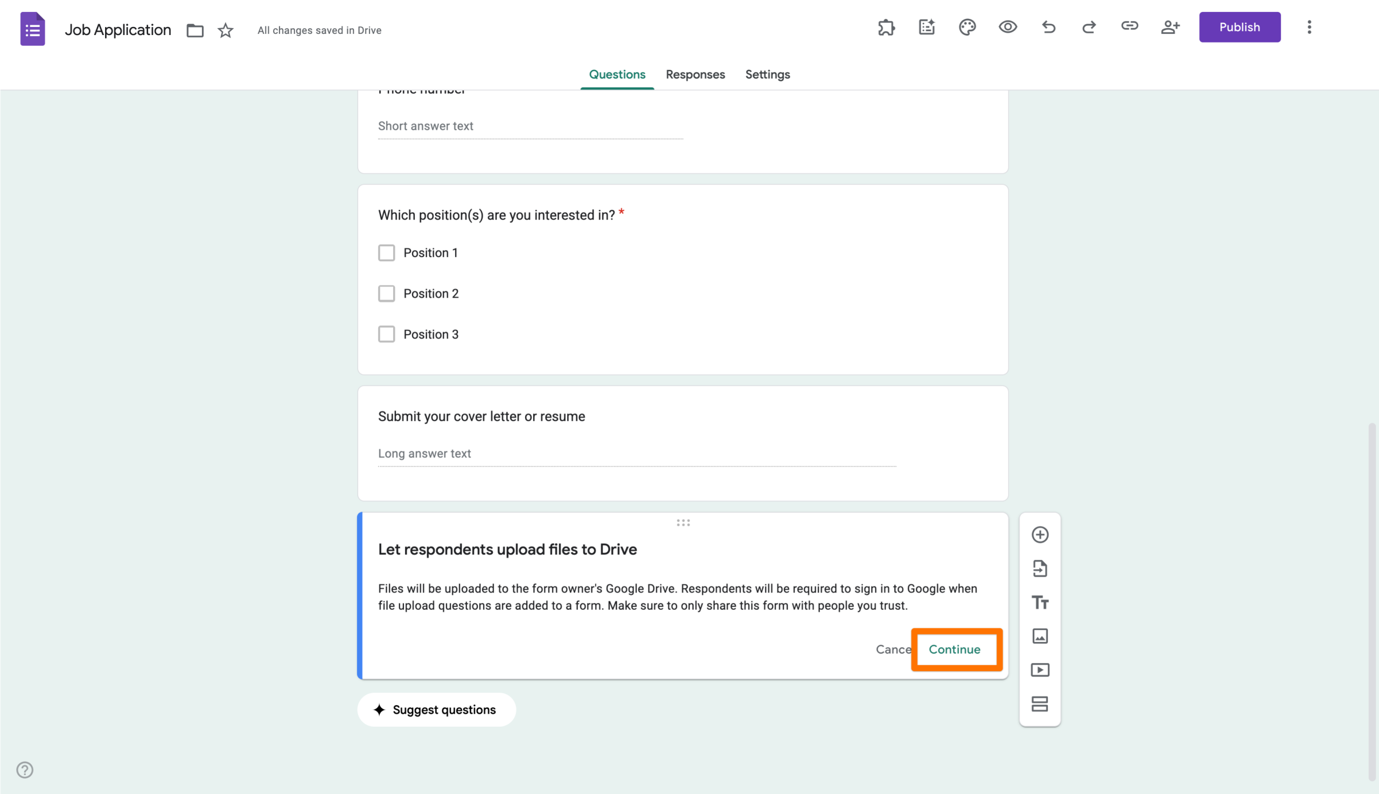
Task: Publish the Job Application form
Action: pyautogui.click(x=1239, y=27)
